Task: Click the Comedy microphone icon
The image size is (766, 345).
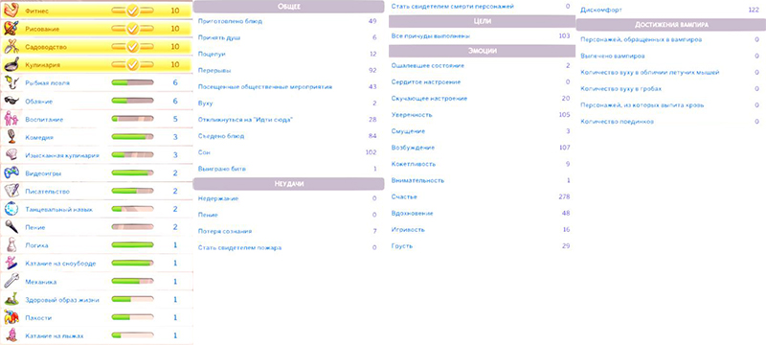Action: tap(11, 137)
